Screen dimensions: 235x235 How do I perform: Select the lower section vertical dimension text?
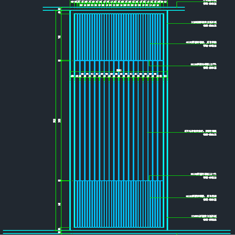pyautogui.click(x=59, y=204)
